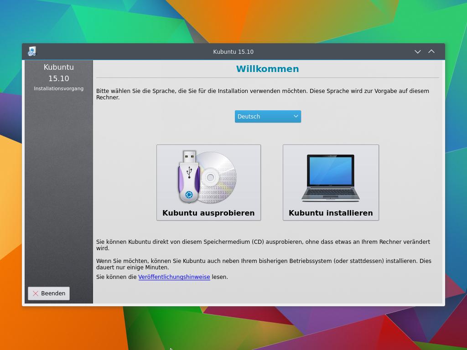The image size is (467, 350).
Task: Open the Veröffentlichungshinweise link
Action: click(174, 277)
